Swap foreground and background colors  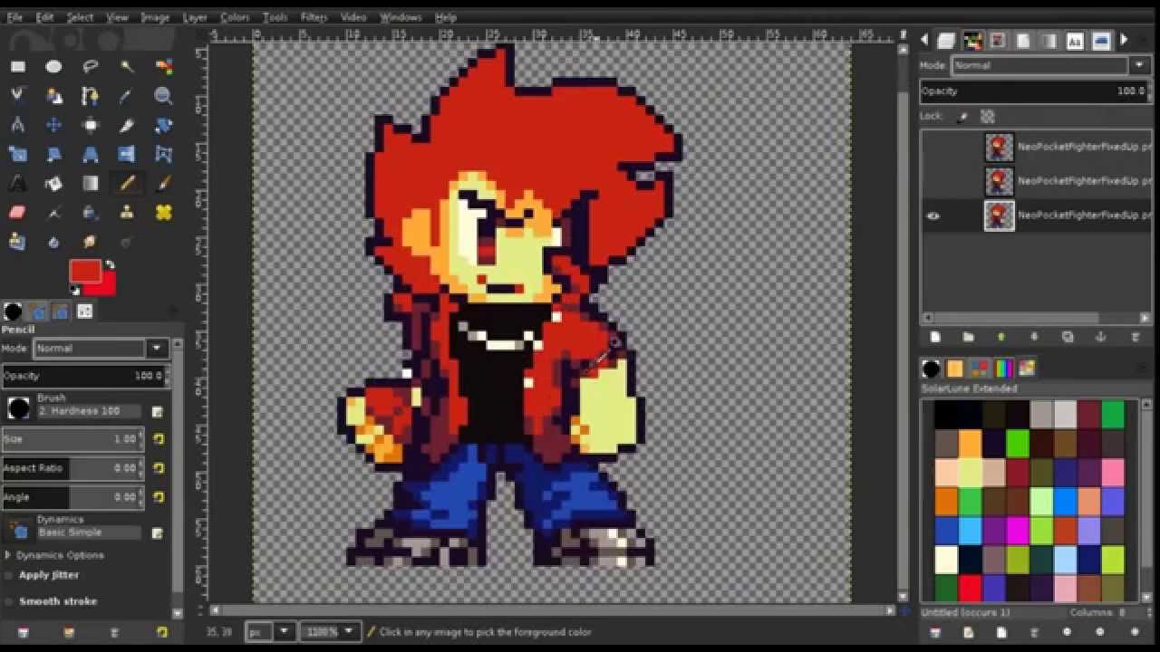(110, 265)
